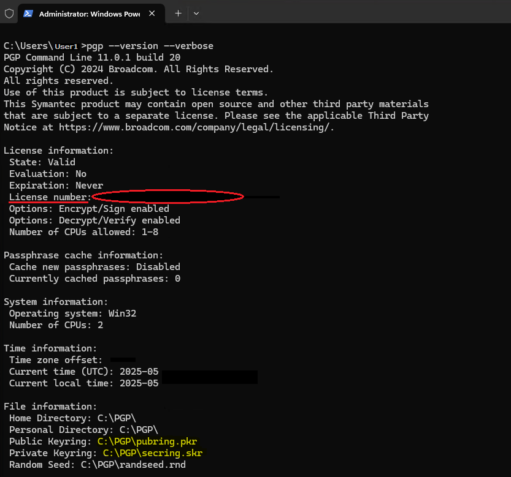Screen dimensions: 511x477
Task: Click the 'Expiration: Never' line
Action: click(56, 186)
